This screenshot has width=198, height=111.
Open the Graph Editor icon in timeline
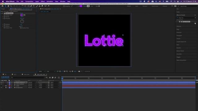59,77
